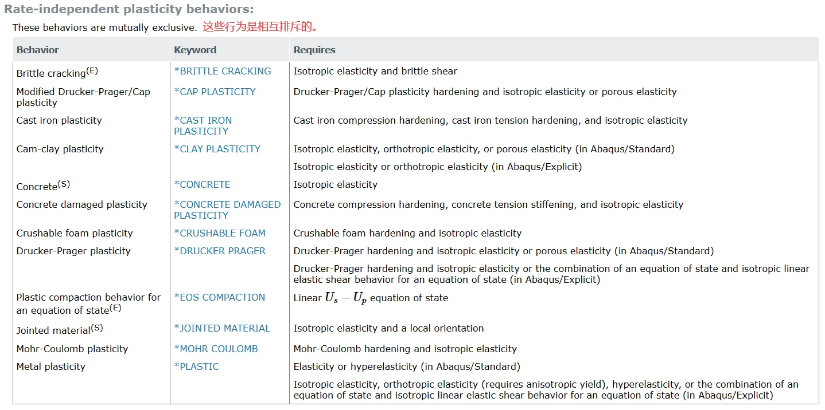Select the Keyword column header
This screenshot has height=410, width=825.
[x=195, y=50]
